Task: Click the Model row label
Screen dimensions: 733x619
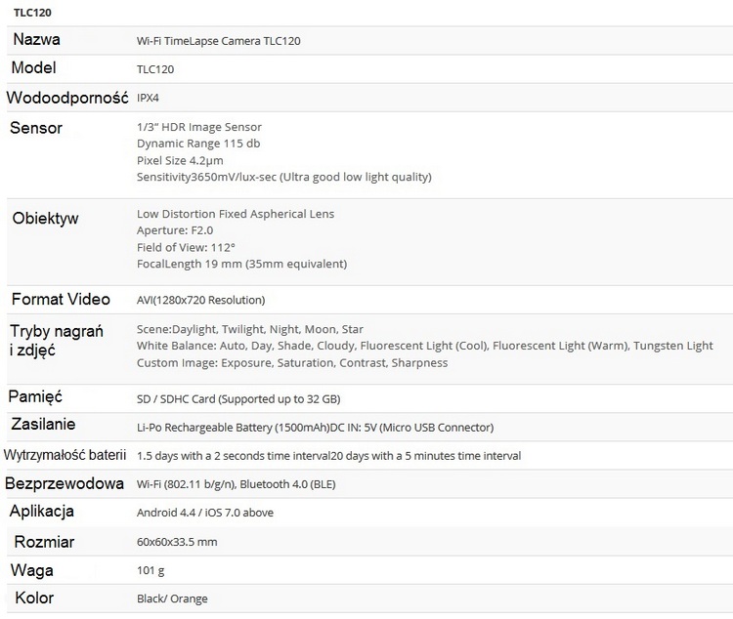Action: [x=33, y=68]
